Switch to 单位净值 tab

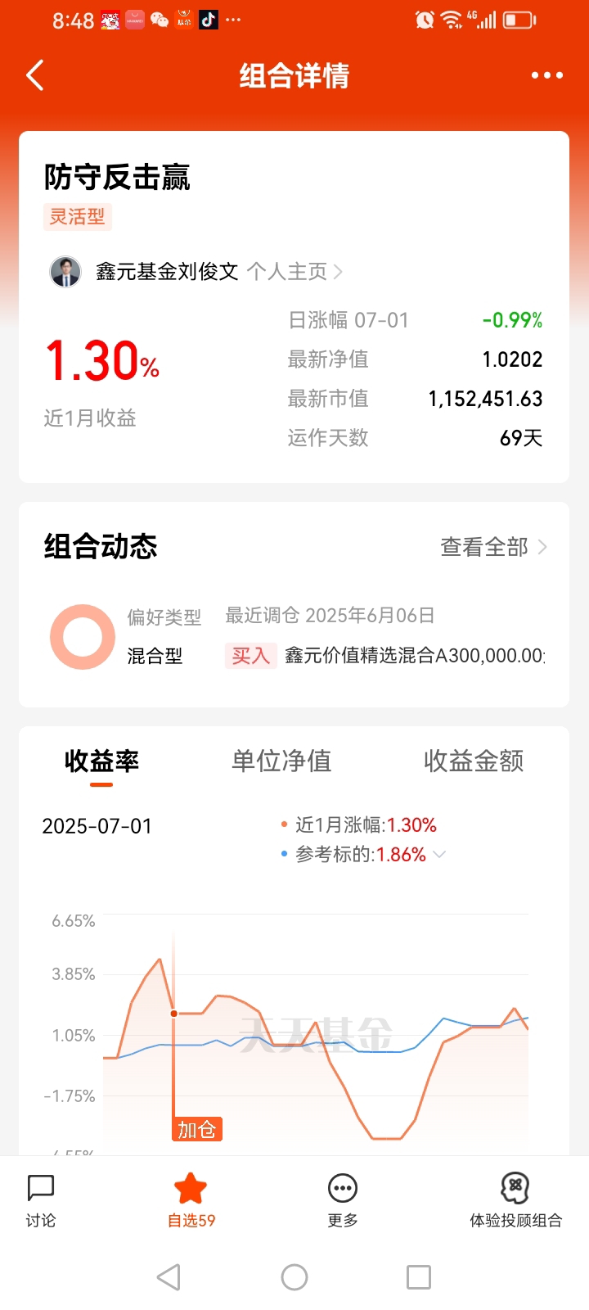[x=281, y=761]
